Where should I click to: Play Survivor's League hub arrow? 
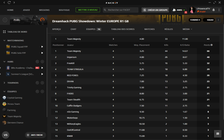(x=42, y=74)
